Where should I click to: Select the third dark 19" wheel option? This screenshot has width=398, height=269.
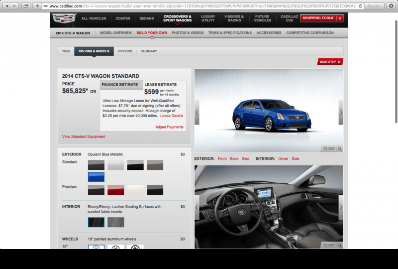135,247
